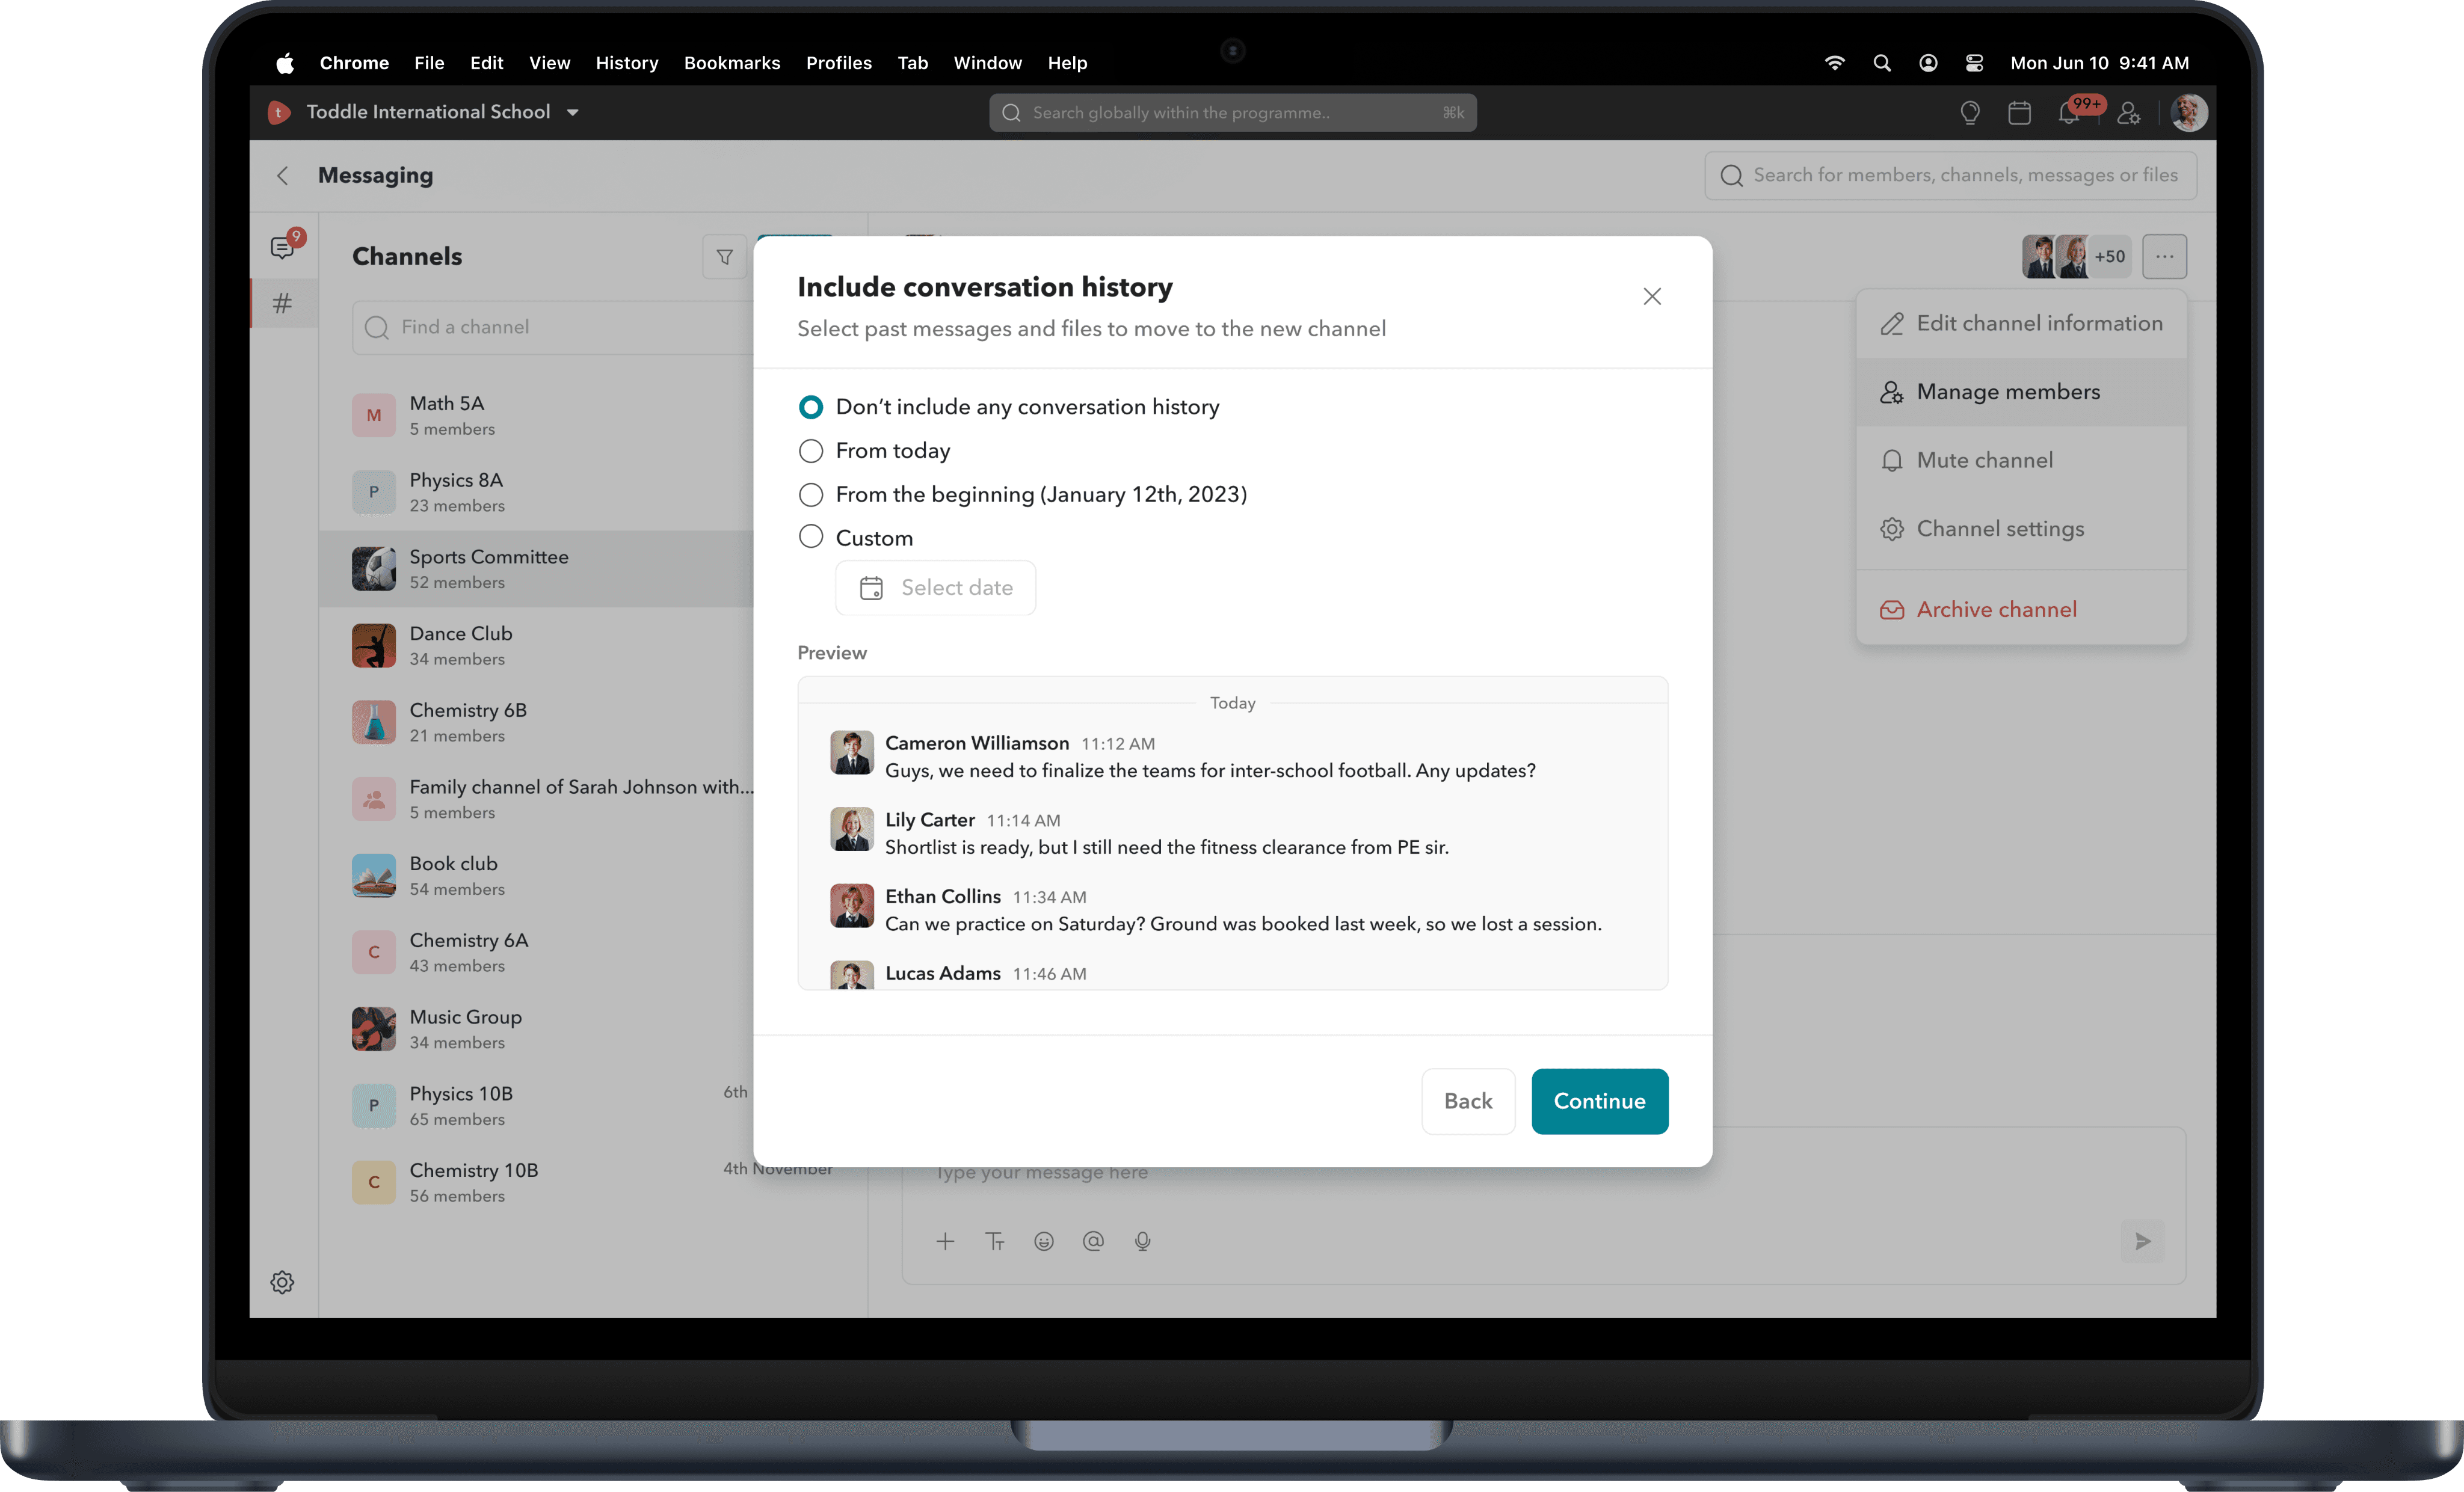Click the Continue button
The image size is (2464, 1492).
pyautogui.click(x=1599, y=1101)
